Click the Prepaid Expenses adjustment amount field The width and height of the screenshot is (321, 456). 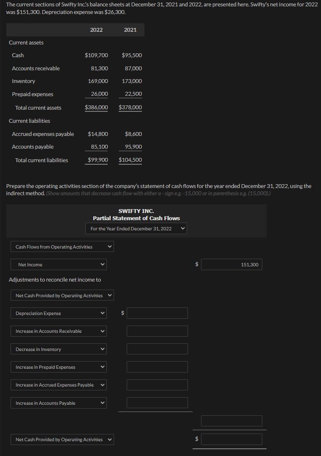pyautogui.click(x=157, y=367)
